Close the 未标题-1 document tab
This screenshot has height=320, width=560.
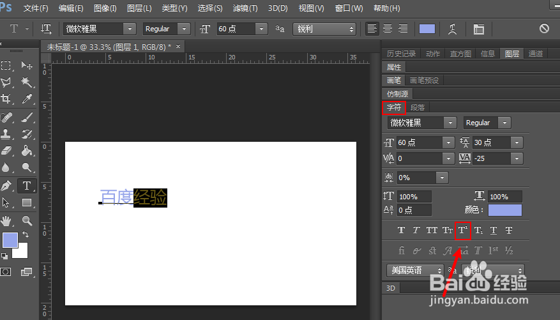tap(178, 47)
